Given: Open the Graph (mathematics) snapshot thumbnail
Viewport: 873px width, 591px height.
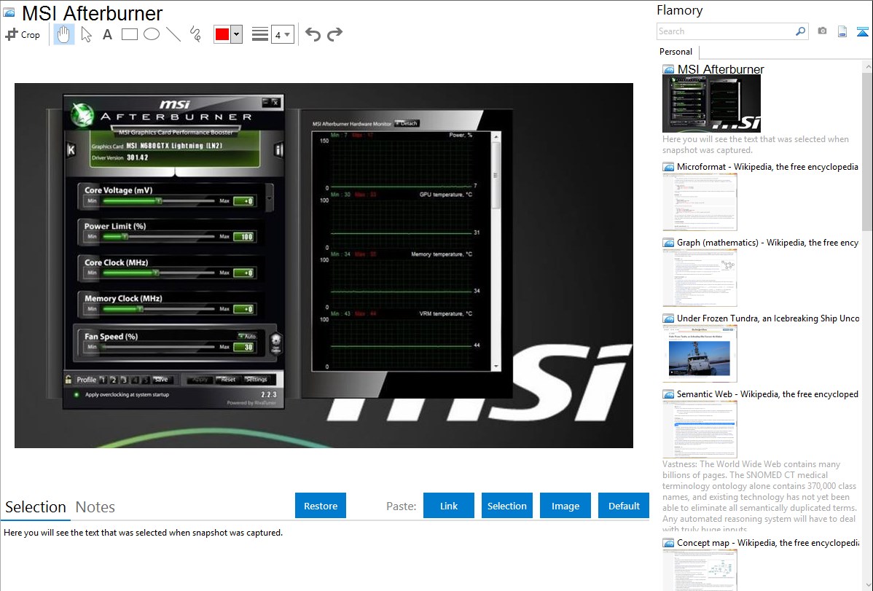Looking at the screenshot, I should pyautogui.click(x=700, y=278).
